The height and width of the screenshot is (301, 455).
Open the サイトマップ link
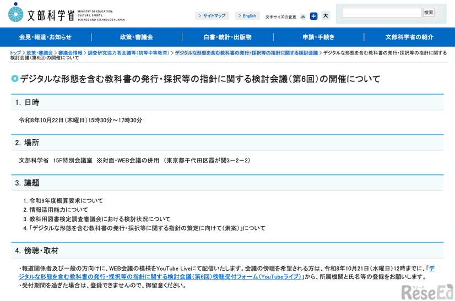[212, 15]
